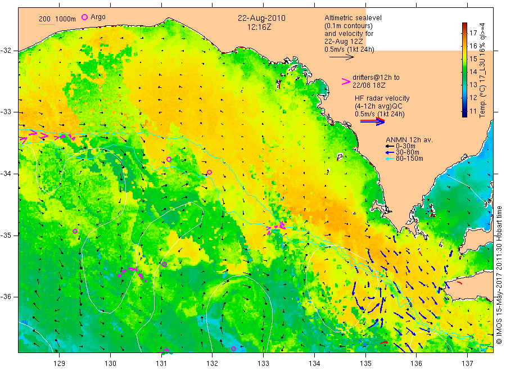Click the '(0.1m contours)' legend text
Screen dimensions: 506x371
point(349,26)
